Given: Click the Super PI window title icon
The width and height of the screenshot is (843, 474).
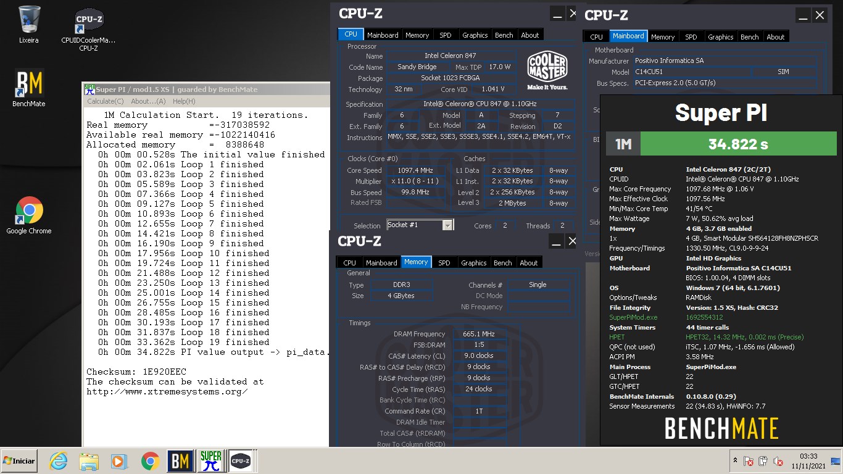Looking at the screenshot, I should click(89, 89).
